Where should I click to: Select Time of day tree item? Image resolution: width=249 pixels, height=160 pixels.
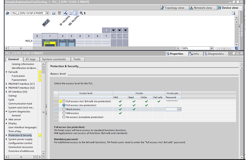point(15,131)
